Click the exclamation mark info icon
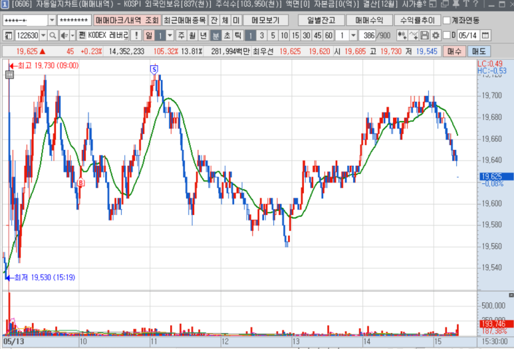 click(x=136, y=35)
